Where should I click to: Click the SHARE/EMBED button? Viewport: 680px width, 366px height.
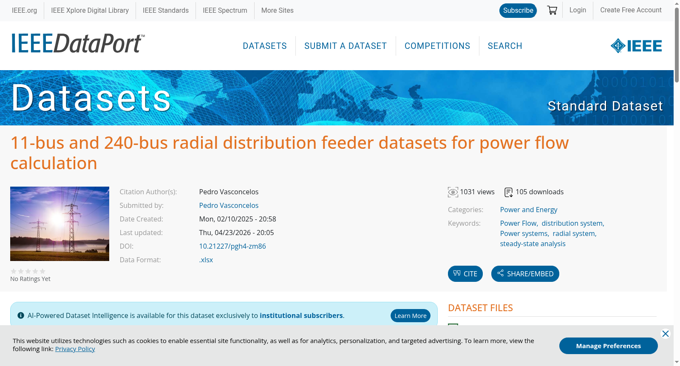(x=525, y=274)
